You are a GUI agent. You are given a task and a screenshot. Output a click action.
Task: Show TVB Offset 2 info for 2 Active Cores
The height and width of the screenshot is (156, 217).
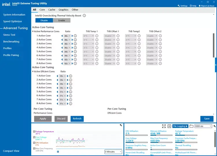pos(160,40)
